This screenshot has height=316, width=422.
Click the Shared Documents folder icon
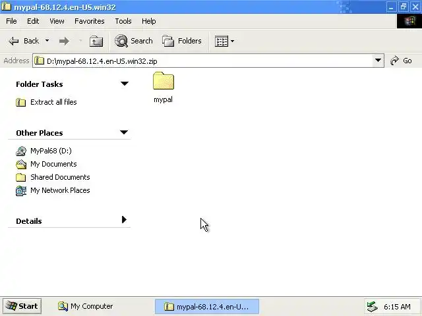point(20,177)
